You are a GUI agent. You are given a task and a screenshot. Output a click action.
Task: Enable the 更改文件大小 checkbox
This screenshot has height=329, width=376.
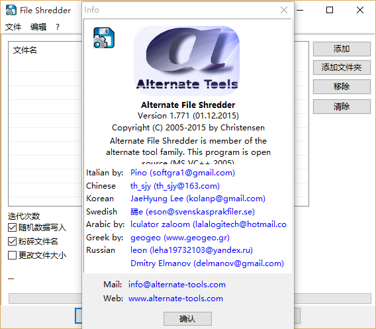[x=12, y=255]
